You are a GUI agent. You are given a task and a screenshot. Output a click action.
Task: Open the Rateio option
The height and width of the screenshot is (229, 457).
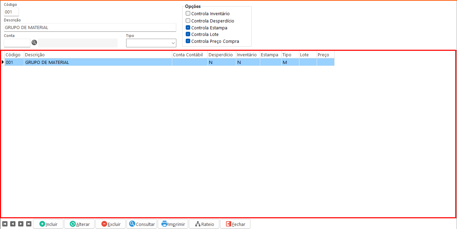(x=204, y=224)
